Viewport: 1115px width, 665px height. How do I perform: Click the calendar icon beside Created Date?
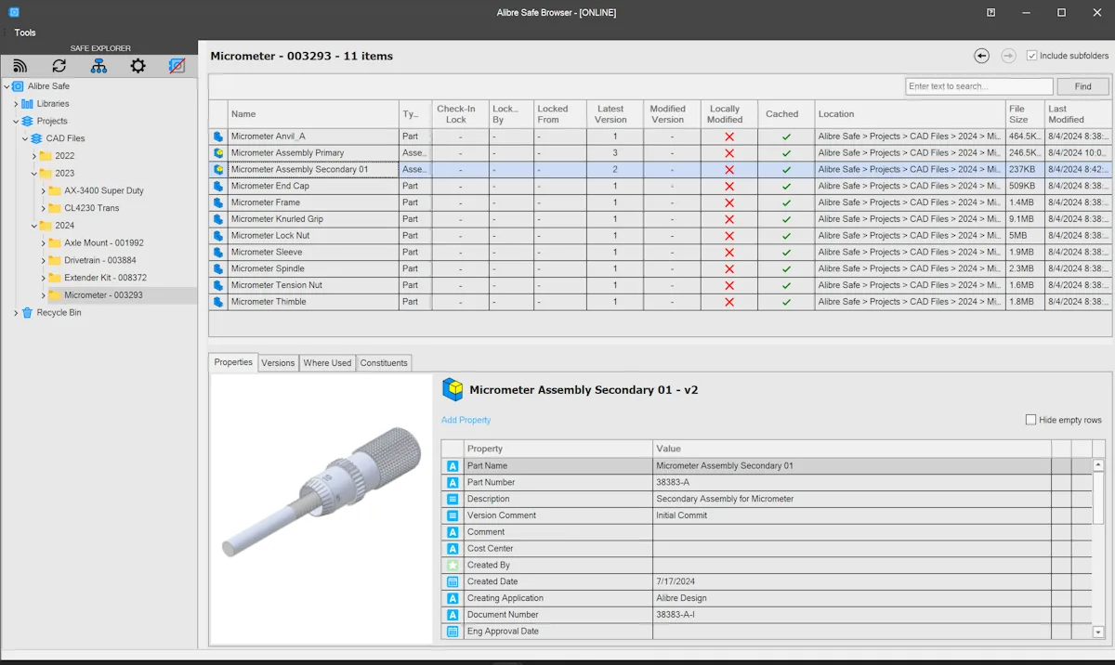[453, 581]
